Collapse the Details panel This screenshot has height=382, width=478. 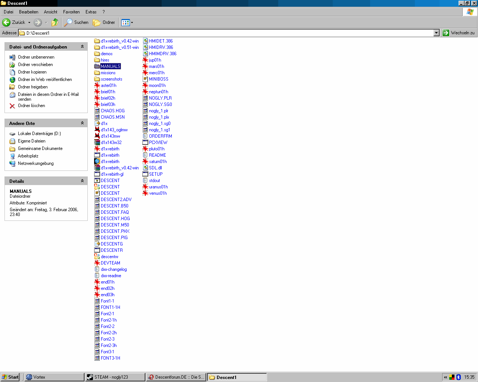coord(82,181)
